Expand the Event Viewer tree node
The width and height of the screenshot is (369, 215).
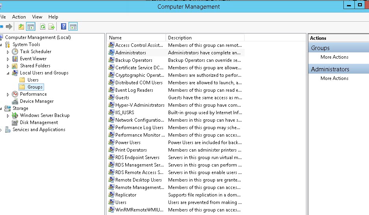click(8, 59)
